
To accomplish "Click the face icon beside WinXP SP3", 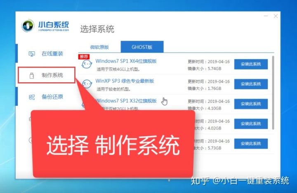I will point(87,84).
